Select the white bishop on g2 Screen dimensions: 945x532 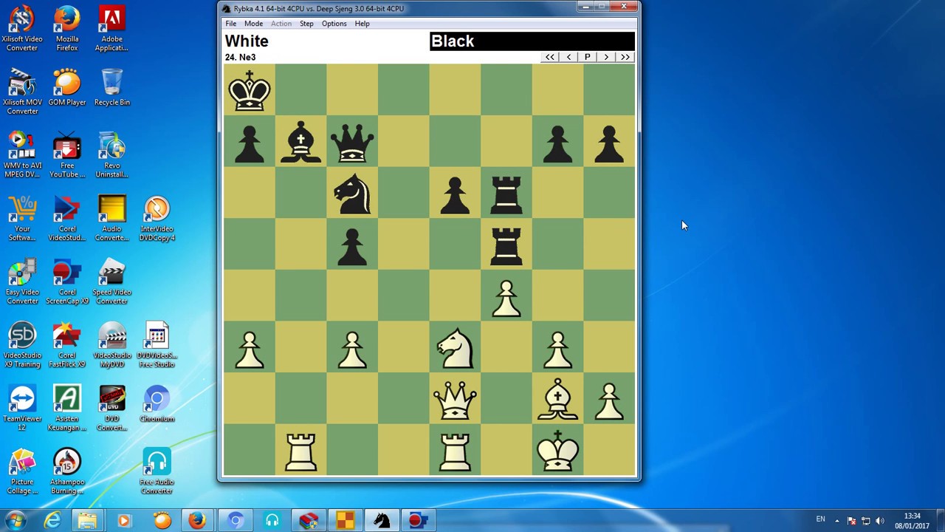pyautogui.click(x=557, y=400)
